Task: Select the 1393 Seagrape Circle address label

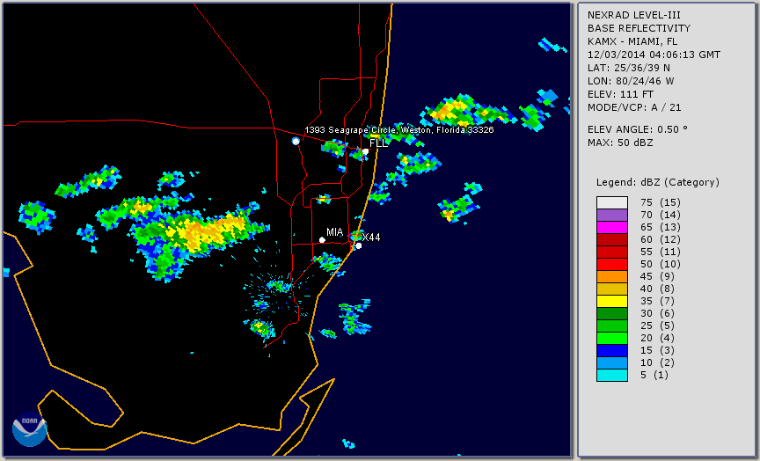Action: tap(398, 130)
